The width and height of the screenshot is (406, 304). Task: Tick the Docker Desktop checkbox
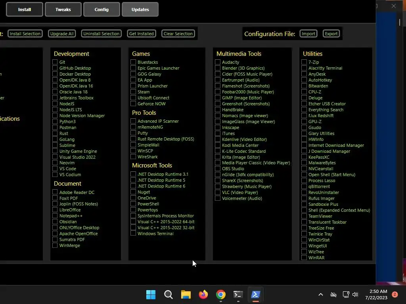point(55,74)
